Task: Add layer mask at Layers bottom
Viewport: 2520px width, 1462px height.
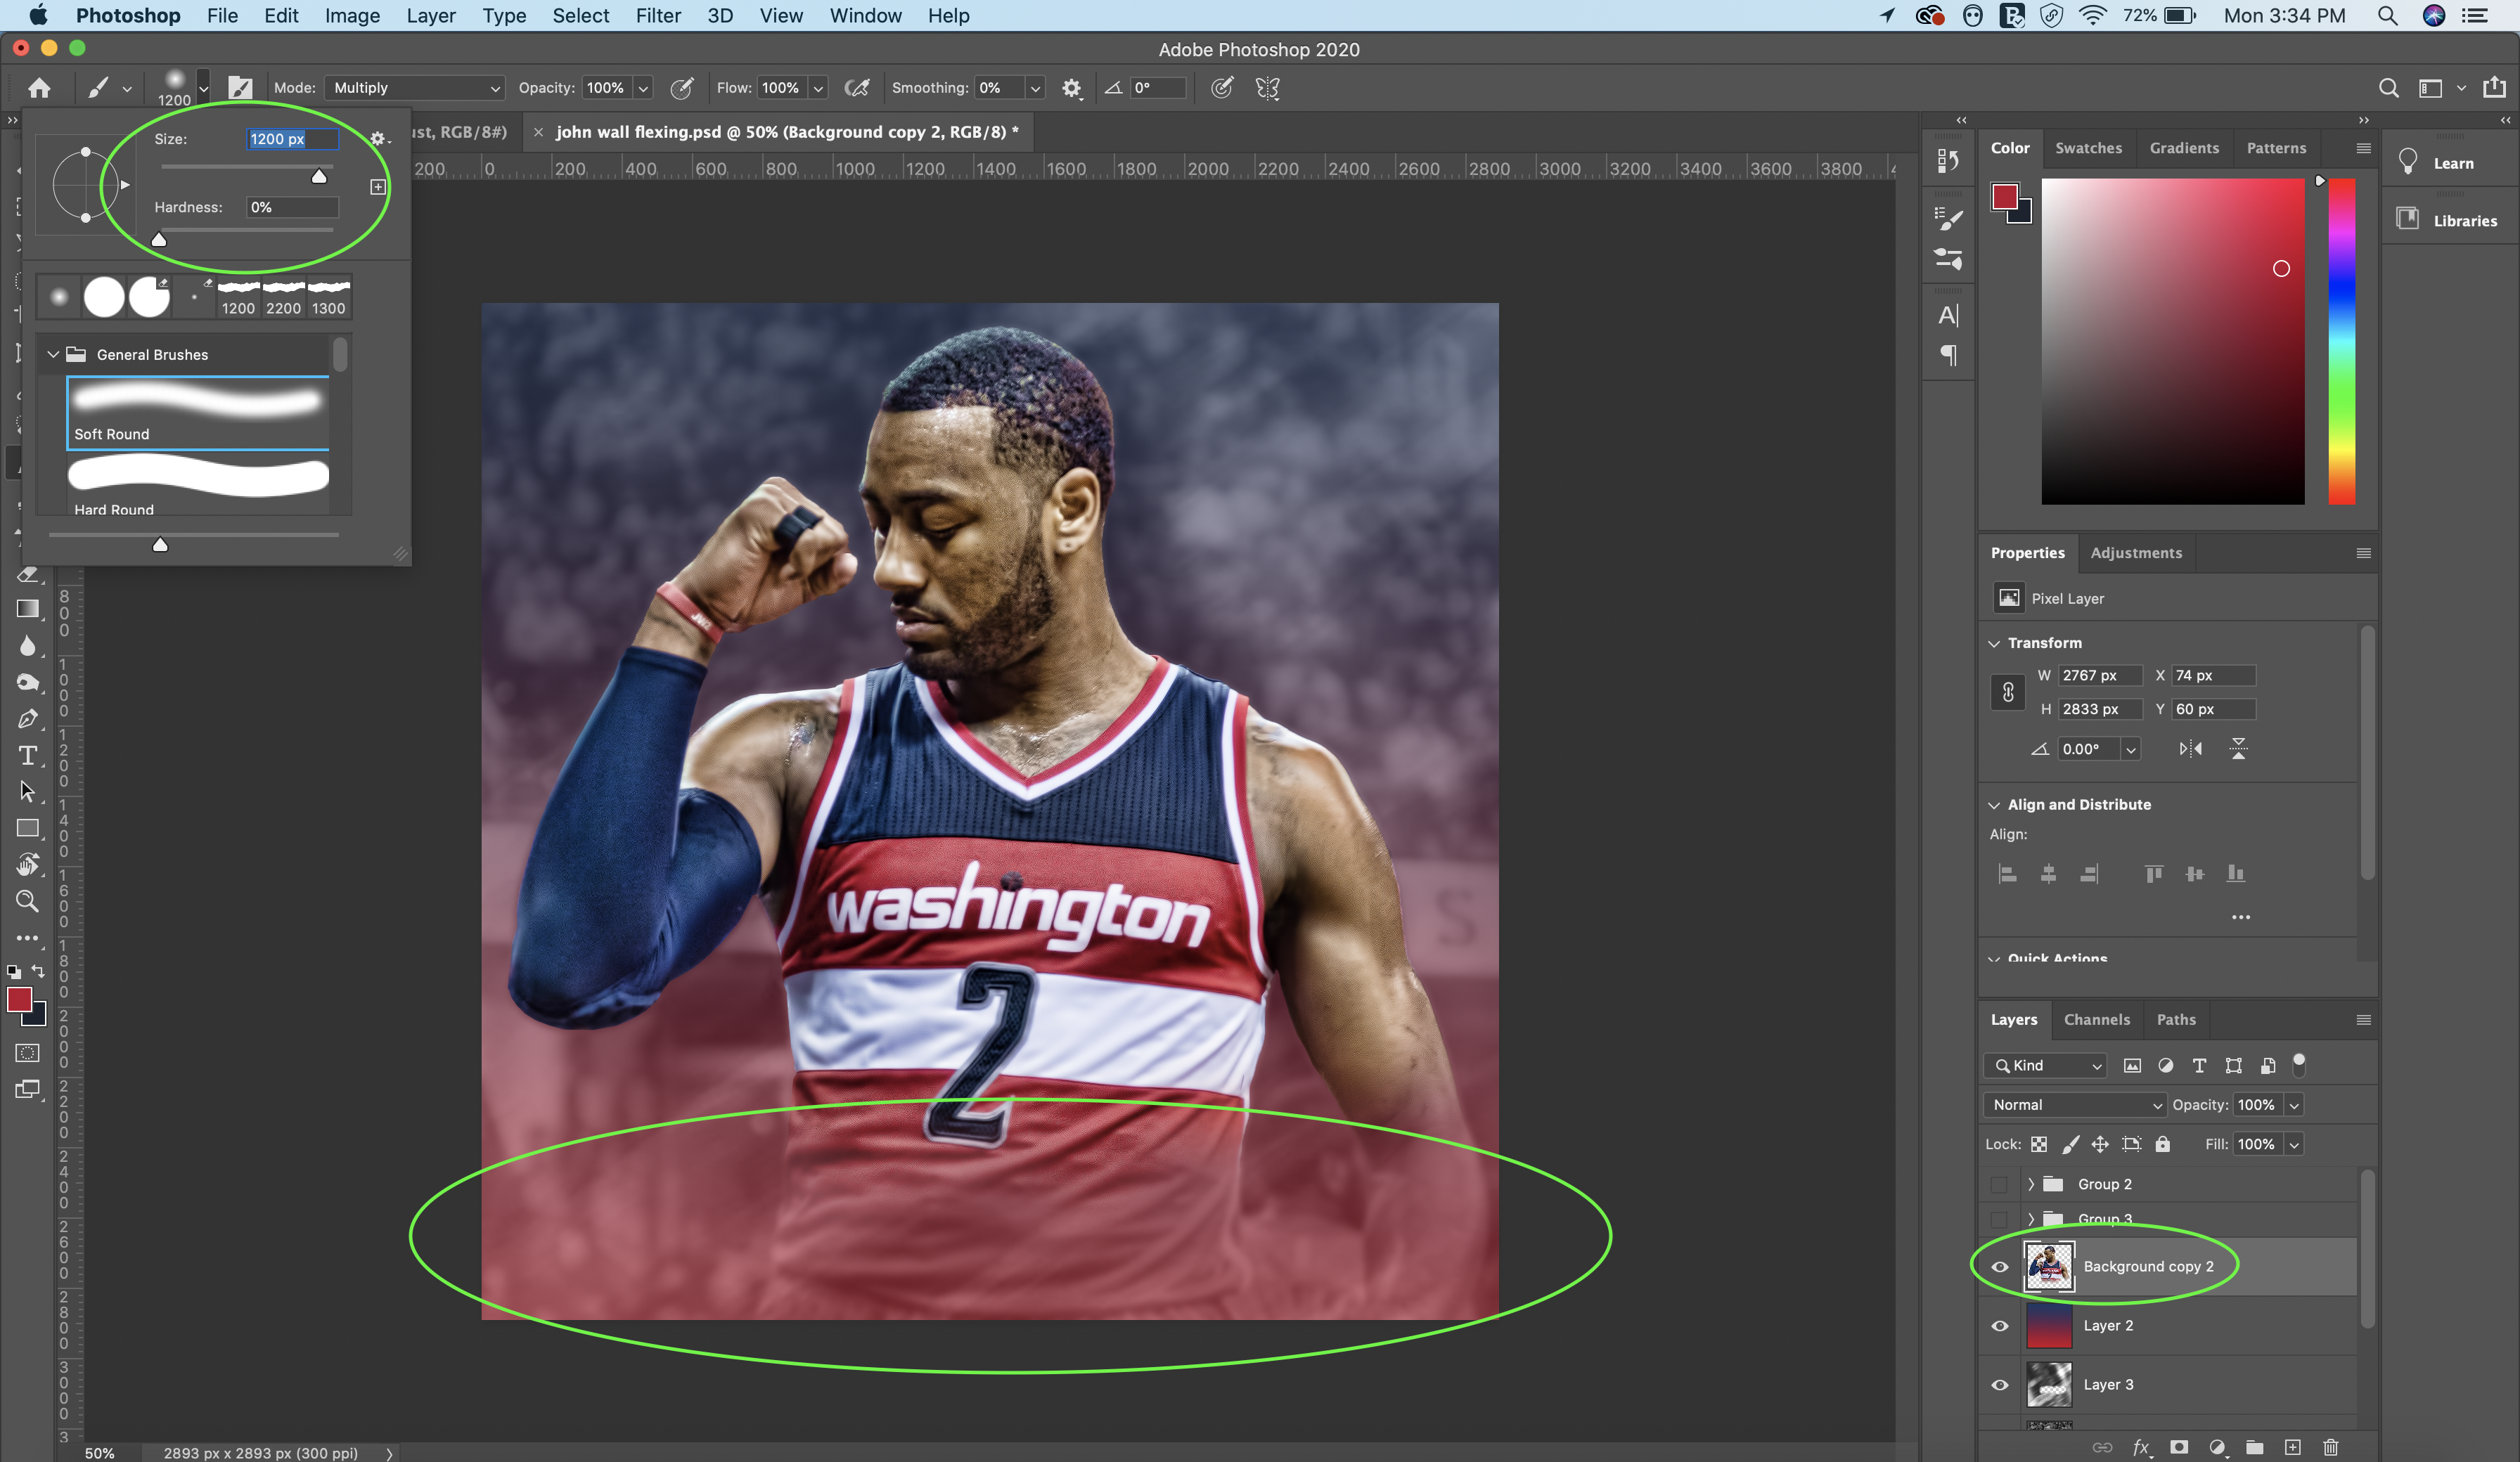Action: (x=2179, y=1447)
